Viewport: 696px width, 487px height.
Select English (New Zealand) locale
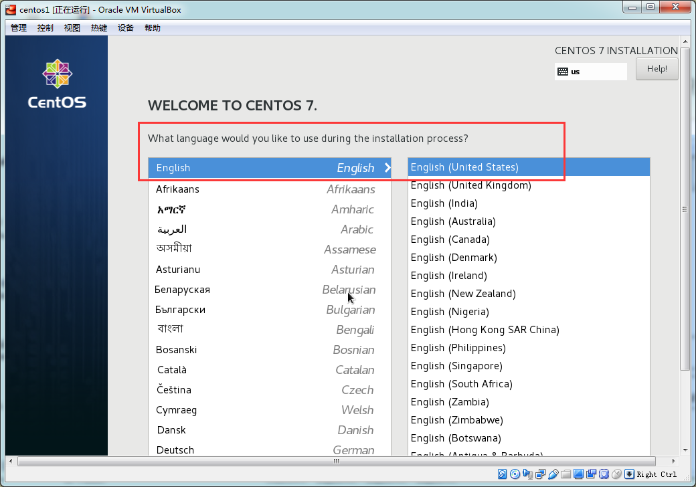(529, 294)
